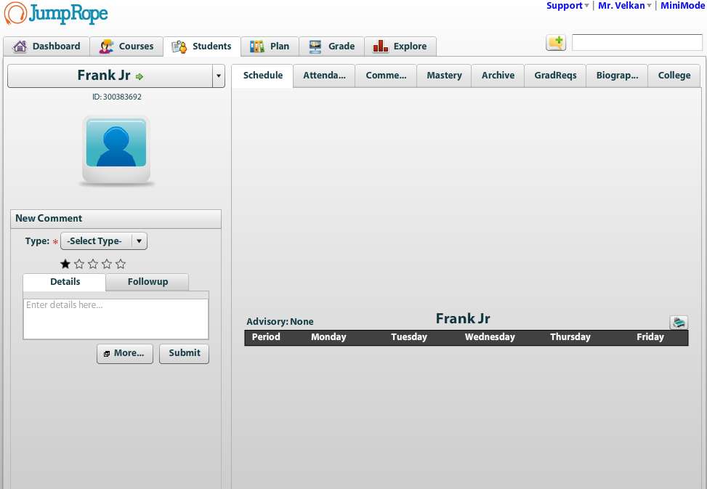Open the Dashboard tab
The height and width of the screenshot is (489, 707).
(x=47, y=46)
